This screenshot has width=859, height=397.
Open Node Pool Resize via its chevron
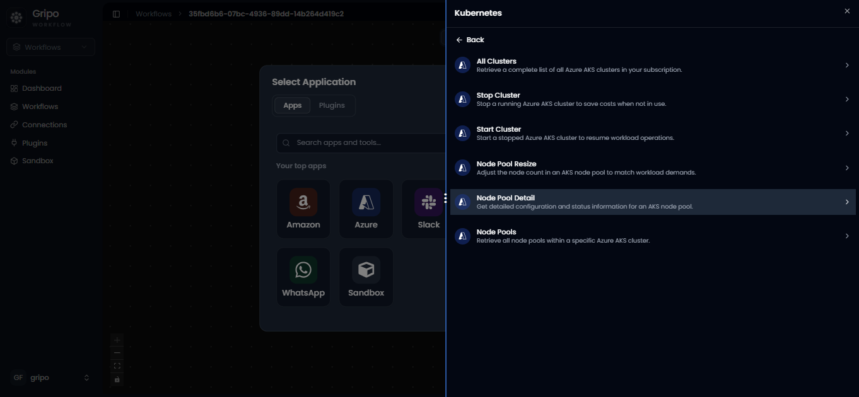click(847, 168)
